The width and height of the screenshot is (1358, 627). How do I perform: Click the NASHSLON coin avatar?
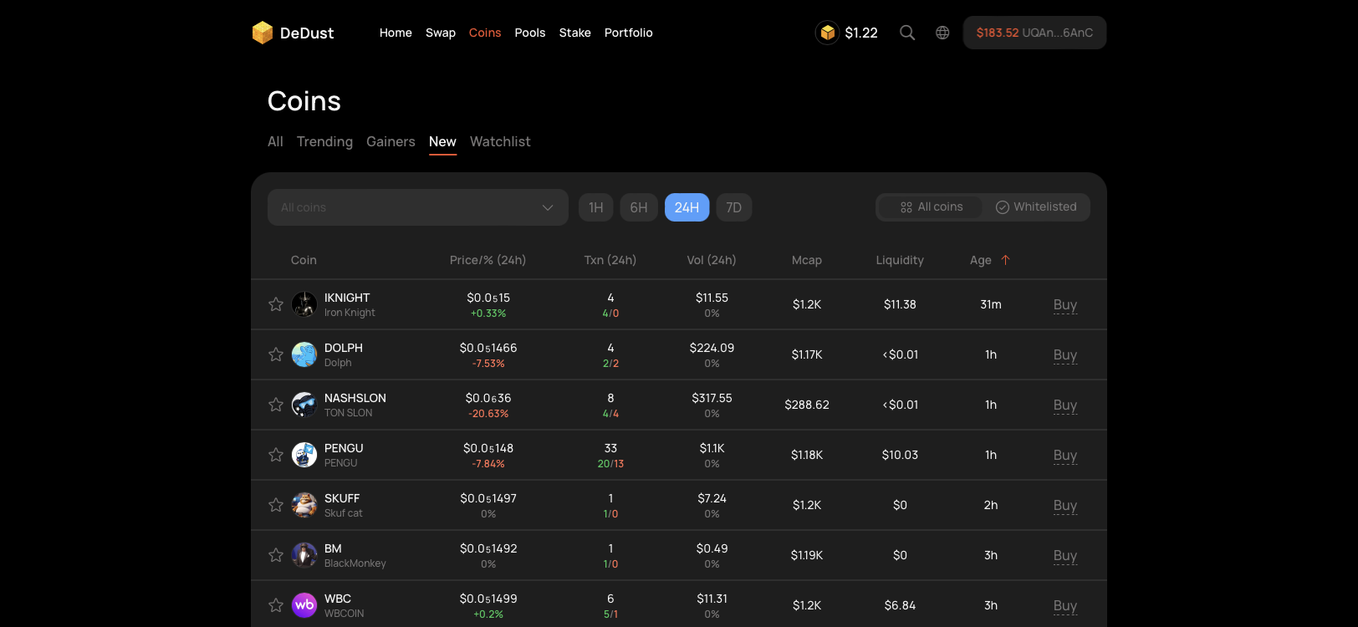click(304, 405)
